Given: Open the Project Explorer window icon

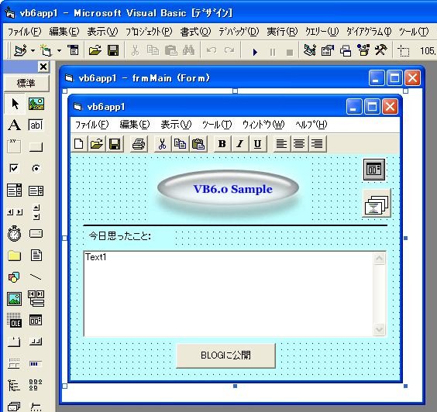Looking at the screenshot, I should point(309,50).
